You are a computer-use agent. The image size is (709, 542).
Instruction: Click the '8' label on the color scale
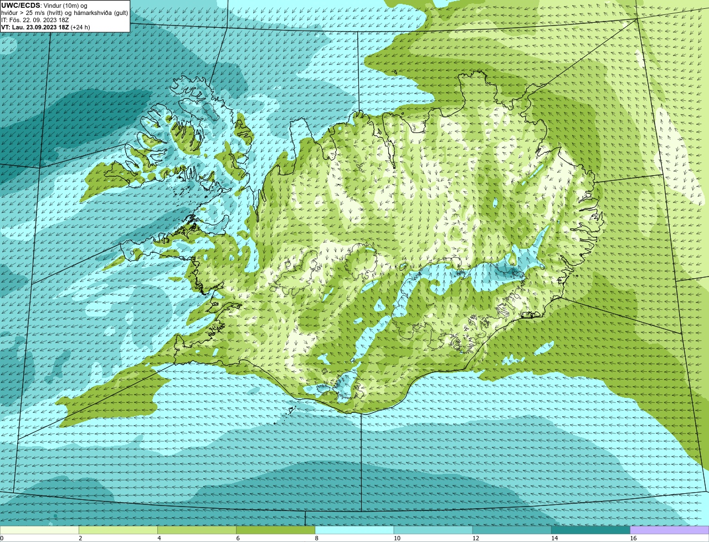[x=316, y=538]
